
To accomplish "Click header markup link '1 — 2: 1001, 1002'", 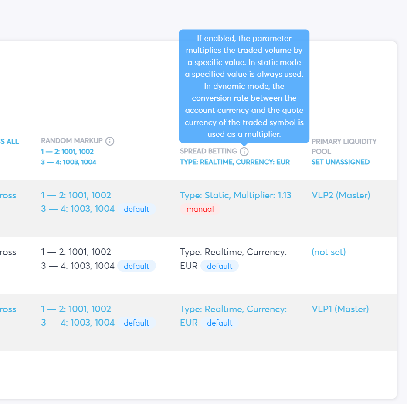I will [67, 152].
